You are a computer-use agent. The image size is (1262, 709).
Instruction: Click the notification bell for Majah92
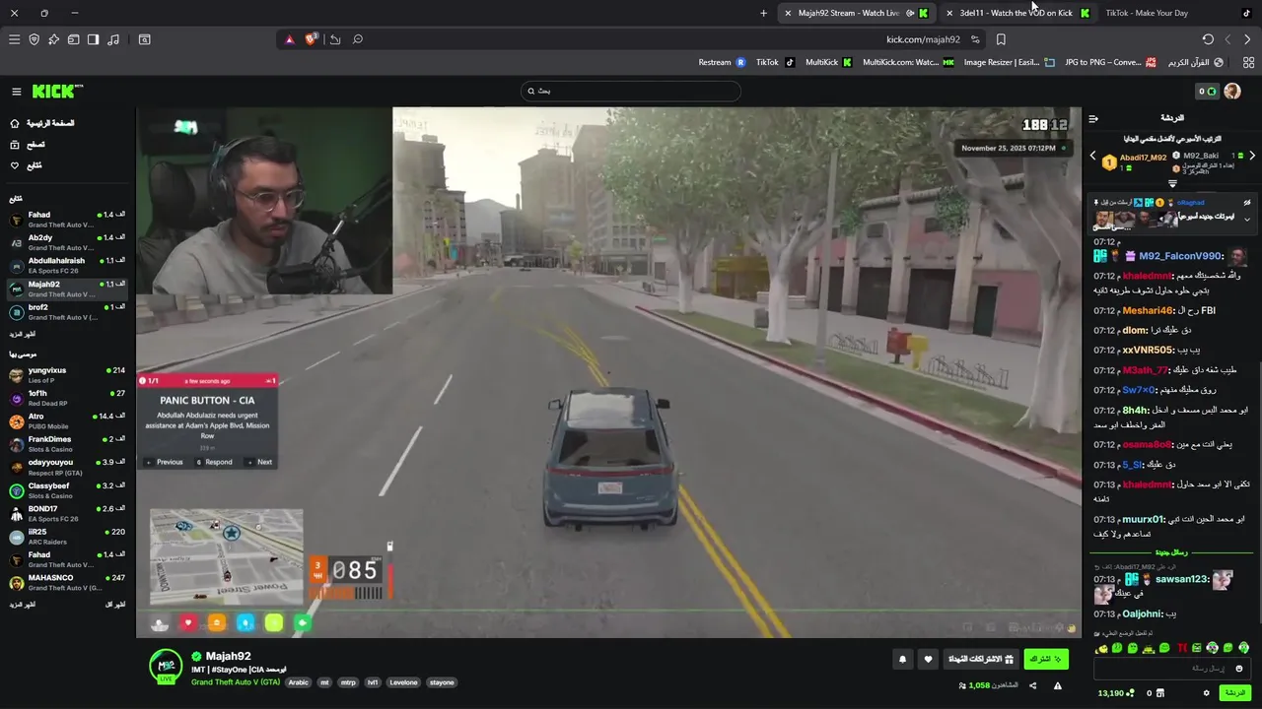[x=902, y=659]
